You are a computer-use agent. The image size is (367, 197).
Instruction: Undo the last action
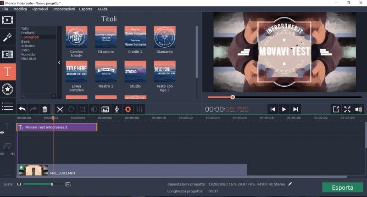click(x=22, y=109)
